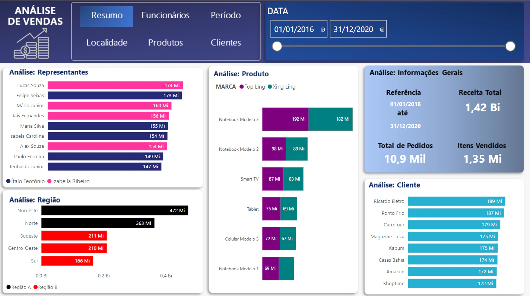Select the teal 83 Mi Smart TV segment
This screenshot has height=296, width=530.
[293, 179]
